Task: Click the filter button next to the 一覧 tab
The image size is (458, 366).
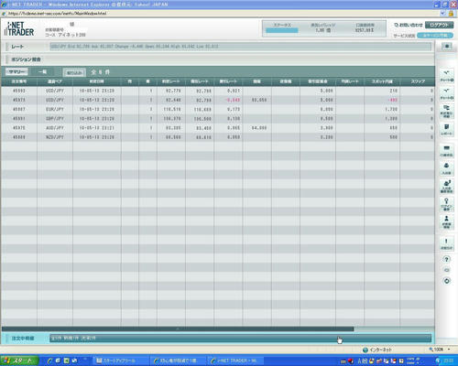Action: click(74, 72)
